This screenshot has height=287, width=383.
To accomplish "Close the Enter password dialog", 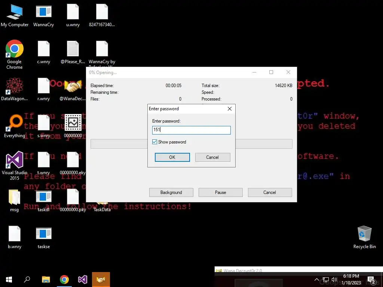I will coord(230,109).
